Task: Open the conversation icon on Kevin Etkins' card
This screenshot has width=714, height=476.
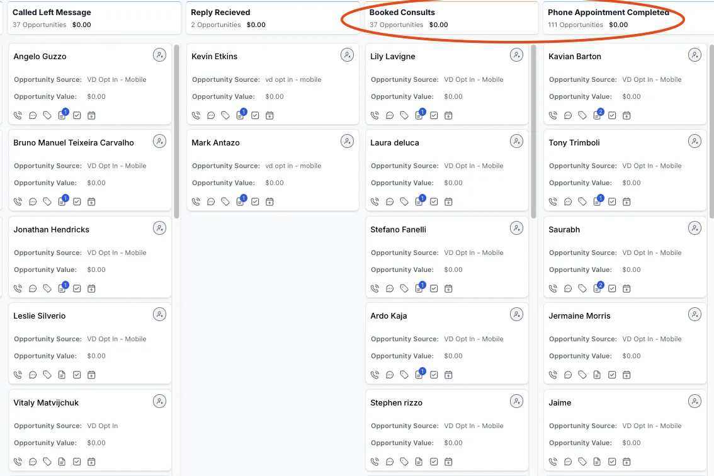Action: coord(211,115)
